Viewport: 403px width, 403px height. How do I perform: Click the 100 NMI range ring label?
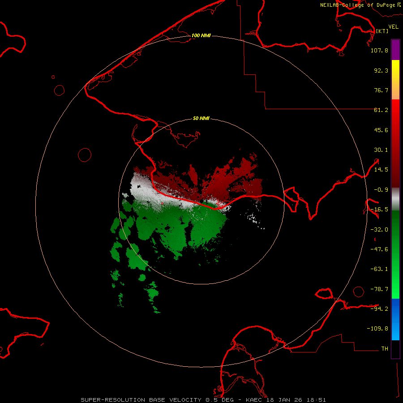coord(201,35)
